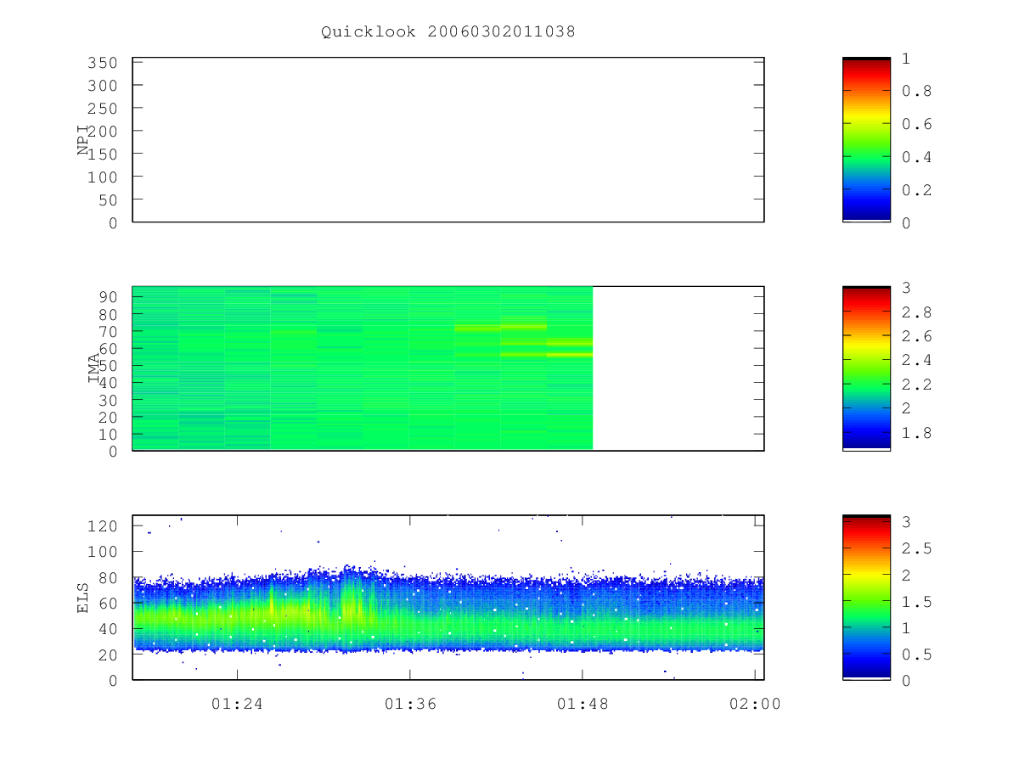Viewport: 1019px width, 764px height.
Task: Select the IMA y-axis label
Action: tap(94, 368)
